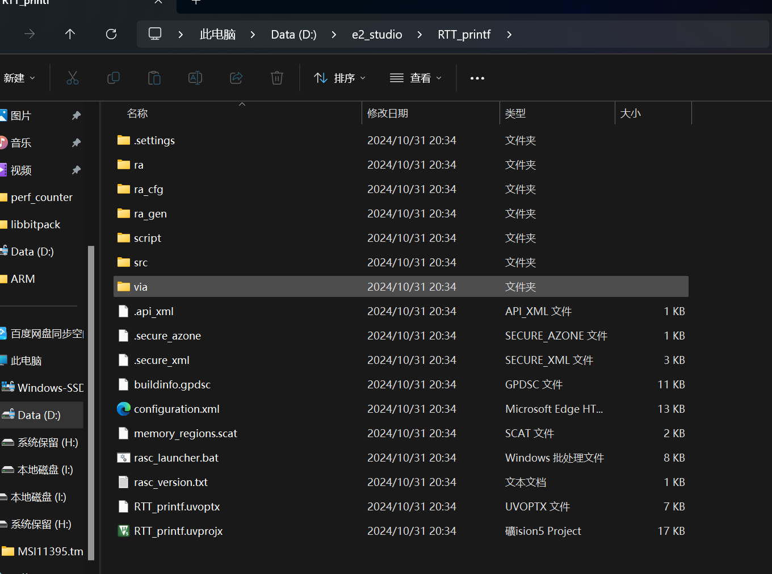The height and width of the screenshot is (574, 772).
Task: Expand chevron before 此电脑 in address bar
Action: click(181, 35)
